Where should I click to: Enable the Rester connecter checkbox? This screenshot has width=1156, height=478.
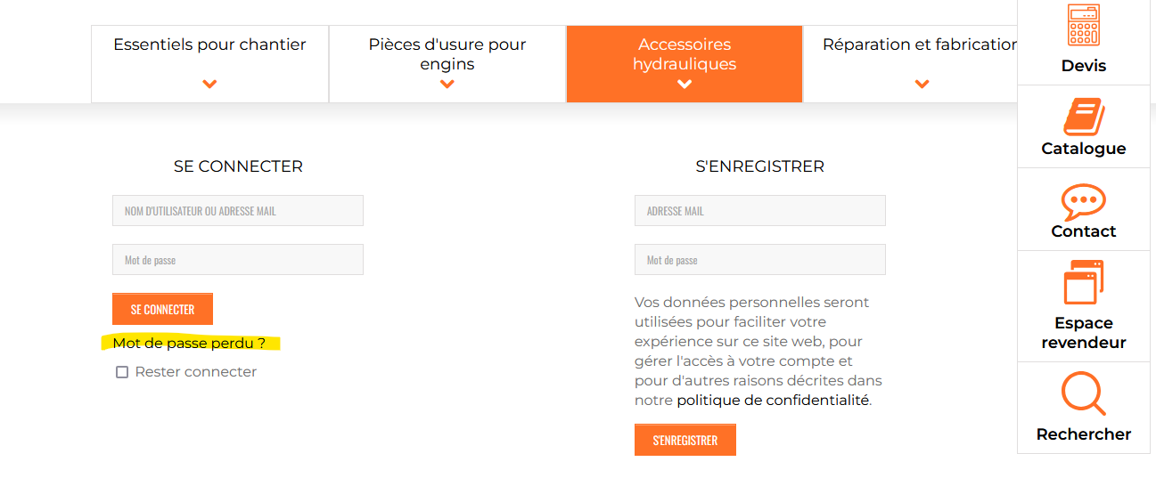122,372
